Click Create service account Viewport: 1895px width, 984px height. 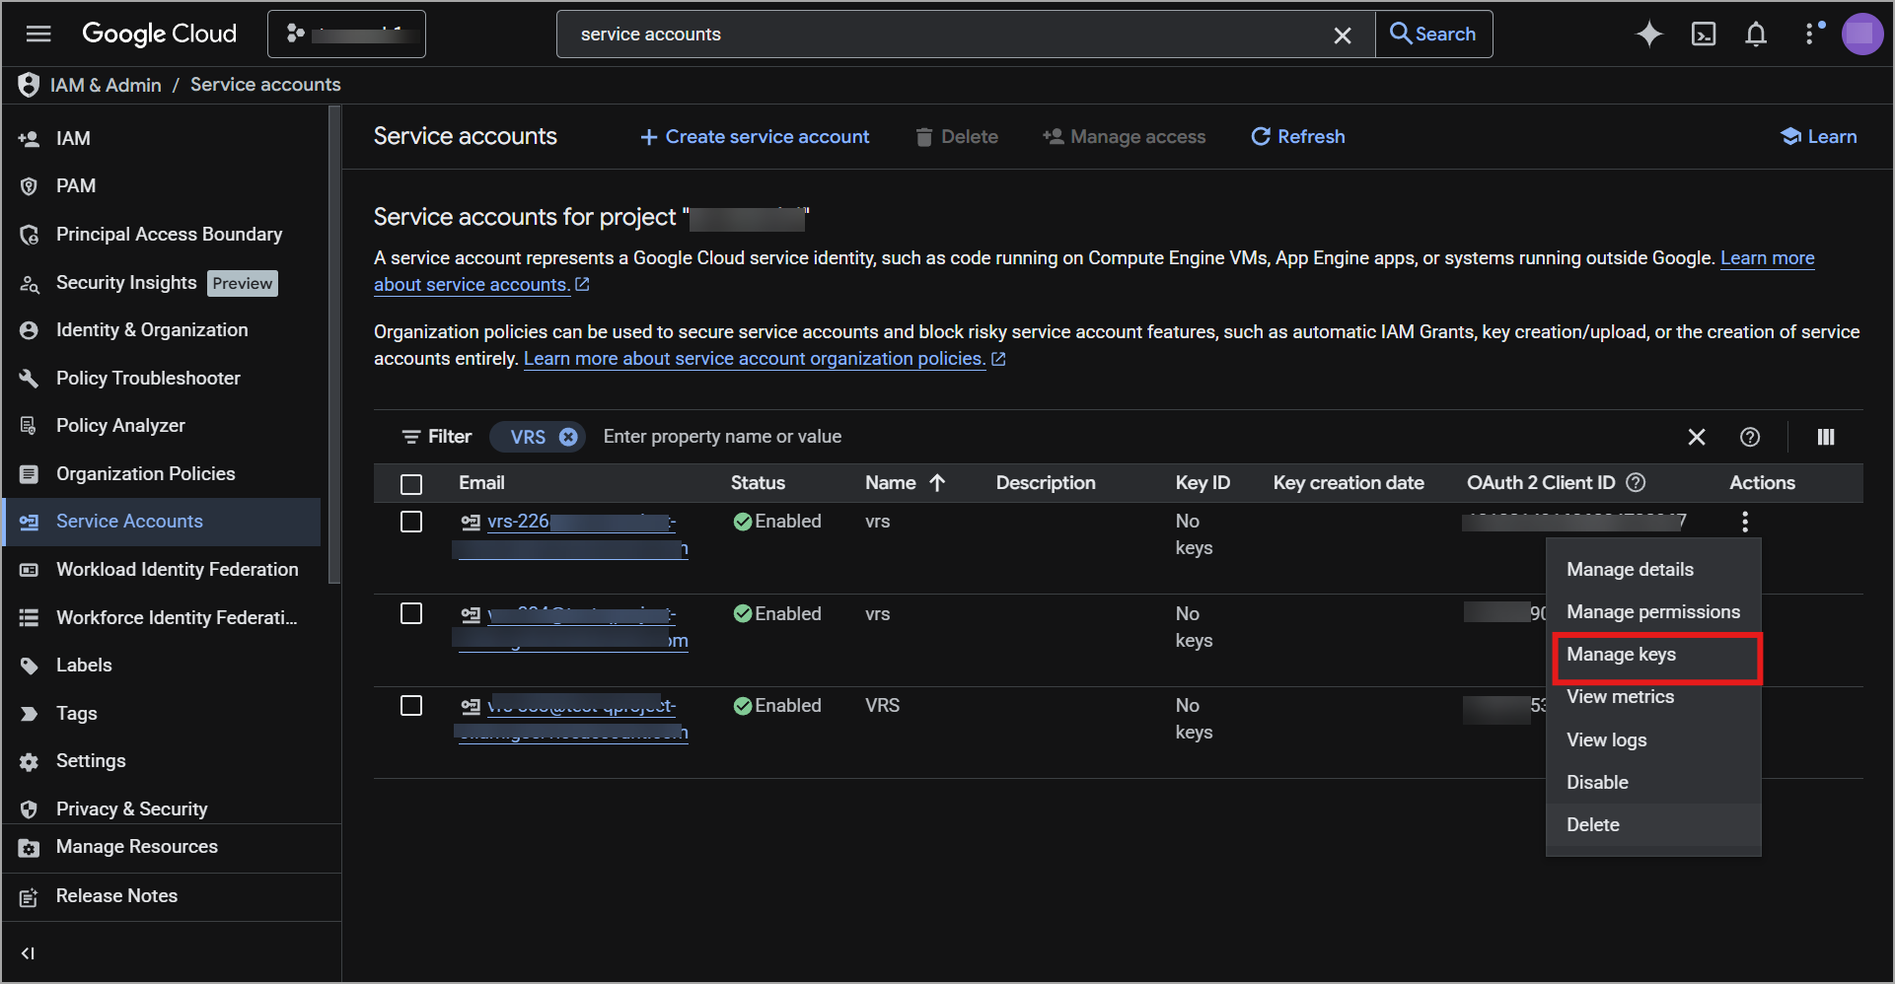[755, 137]
